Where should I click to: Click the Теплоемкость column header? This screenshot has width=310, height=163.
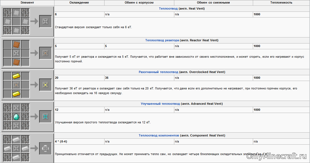pos(281,2)
